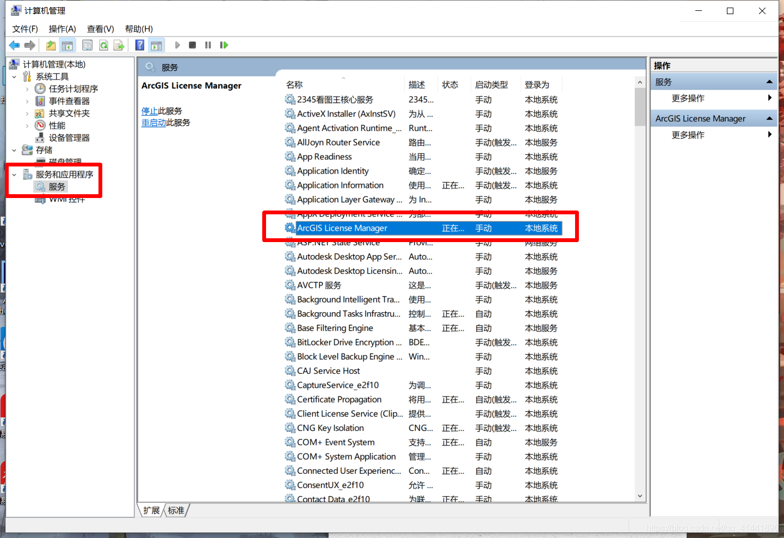784x538 pixels.
Task: Click the Refresh toolbar icon
Action: [x=103, y=45]
